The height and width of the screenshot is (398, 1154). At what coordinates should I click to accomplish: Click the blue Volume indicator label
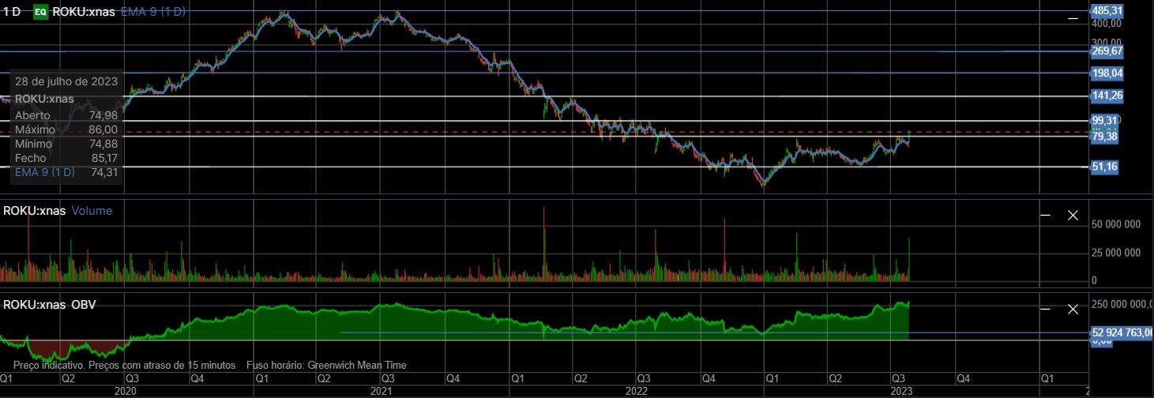click(92, 211)
